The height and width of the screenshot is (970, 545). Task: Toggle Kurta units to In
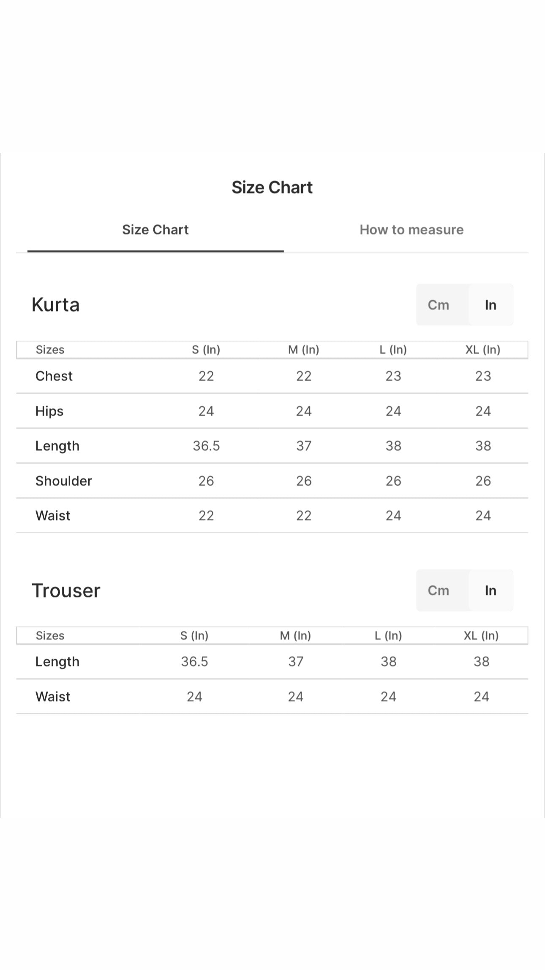pyautogui.click(x=490, y=305)
